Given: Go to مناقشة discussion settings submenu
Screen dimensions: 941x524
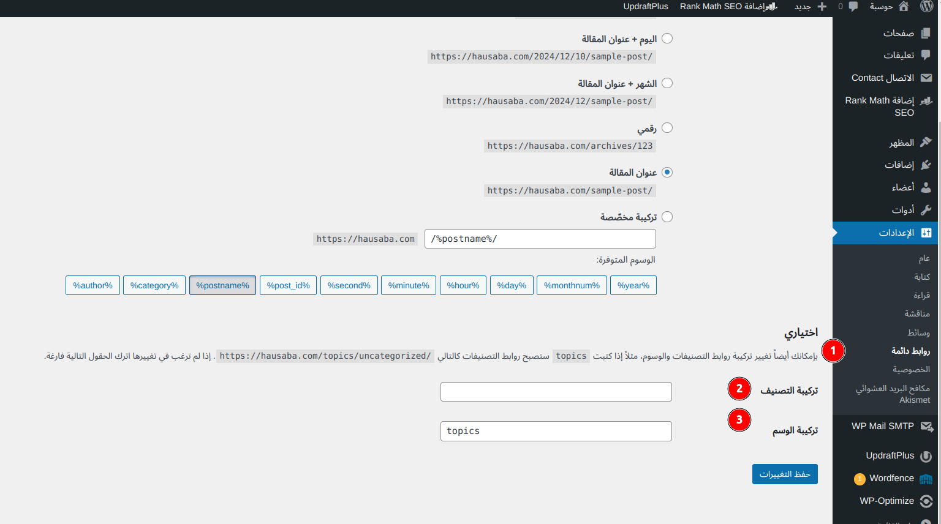Looking at the screenshot, I should 917,313.
